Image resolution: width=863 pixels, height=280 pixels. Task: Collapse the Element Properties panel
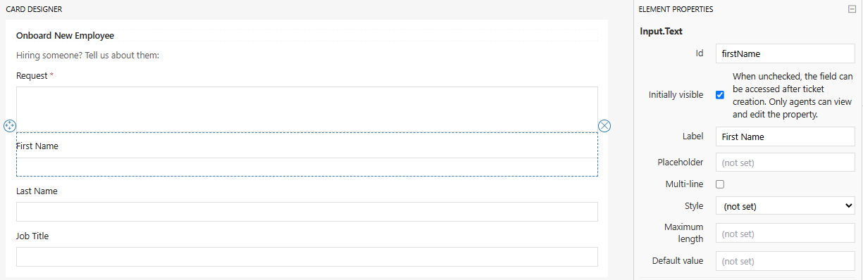pos(852,9)
